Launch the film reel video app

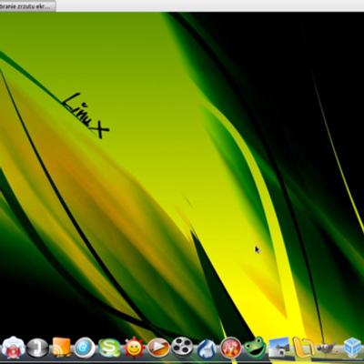point(182,348)
